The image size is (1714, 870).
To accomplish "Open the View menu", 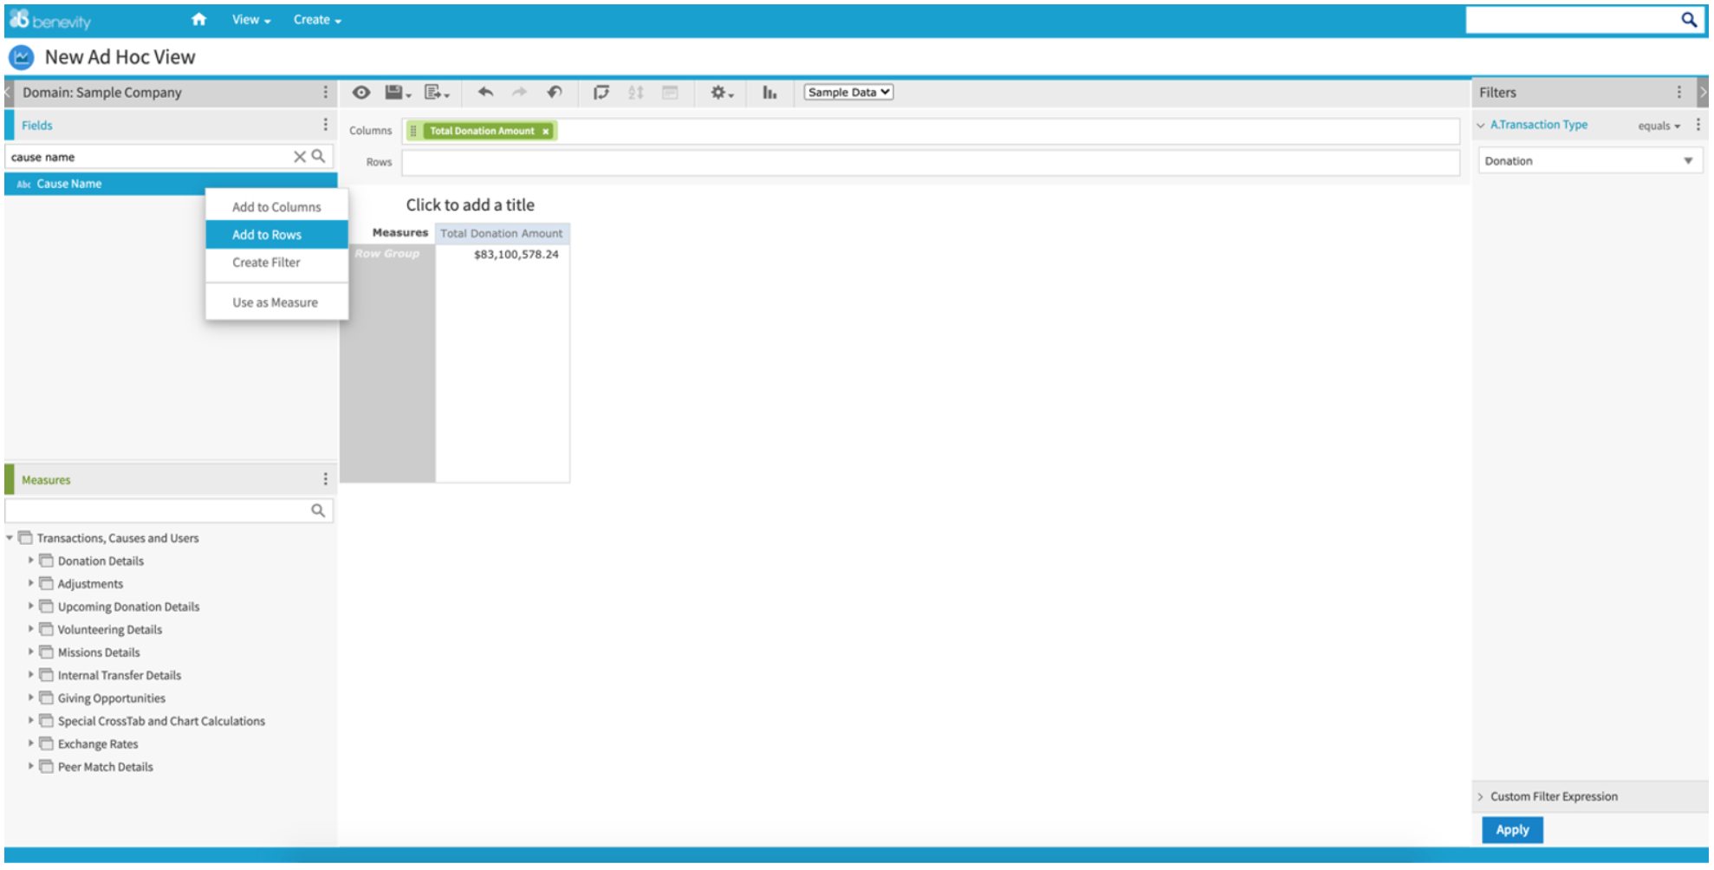I will click(251, 19).
